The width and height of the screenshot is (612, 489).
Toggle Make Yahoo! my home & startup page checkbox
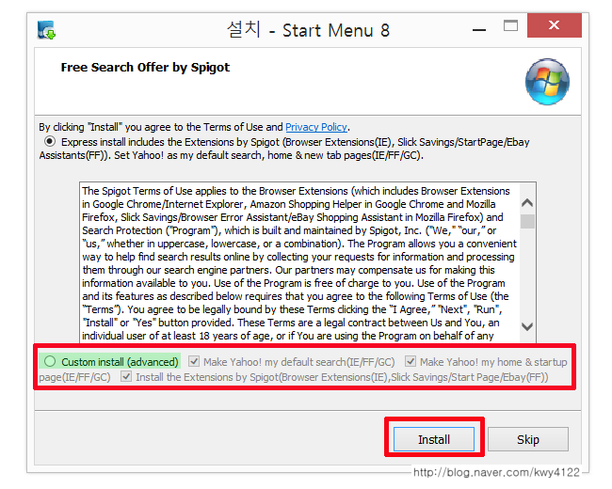(410, 361)
